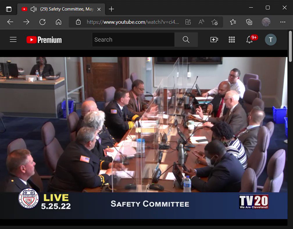Viewport: 293px width, 229px height.
Task: Select the Safety Committee browser tab
Action: 61,9
